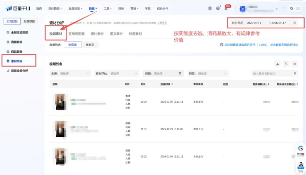Click the funnel filter icon in 视频 selector
The image size is (306, 175).
[x=180, y=74]
